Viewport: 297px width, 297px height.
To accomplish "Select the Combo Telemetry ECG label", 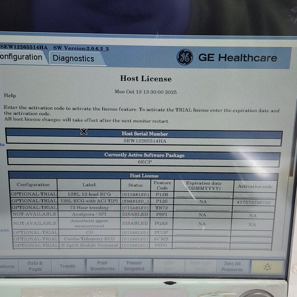I will pos(89,238).
